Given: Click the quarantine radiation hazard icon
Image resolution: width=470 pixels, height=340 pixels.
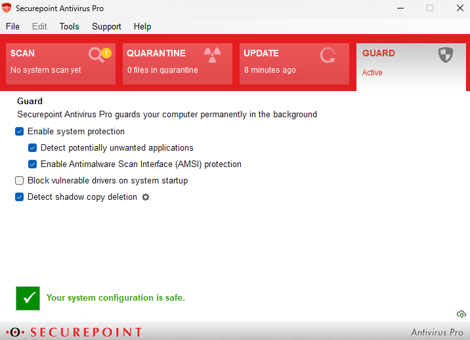Looking at the screenshot, I should (x=212, y=55).
